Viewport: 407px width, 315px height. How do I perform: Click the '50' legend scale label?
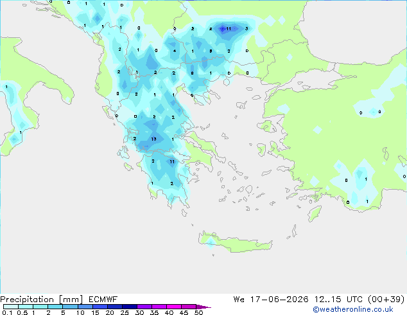198,312
